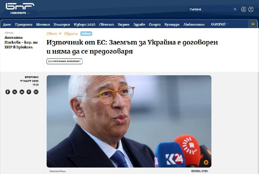Viewport: 259px width, 174px height.
Task: Open the Европа category link
Action: (71, 34)
